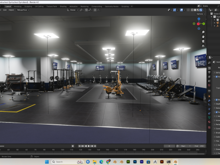This screenshot has width=220, height=165.
Task: Click the green Y axis gizmo
Action: [x=203, y=24]
